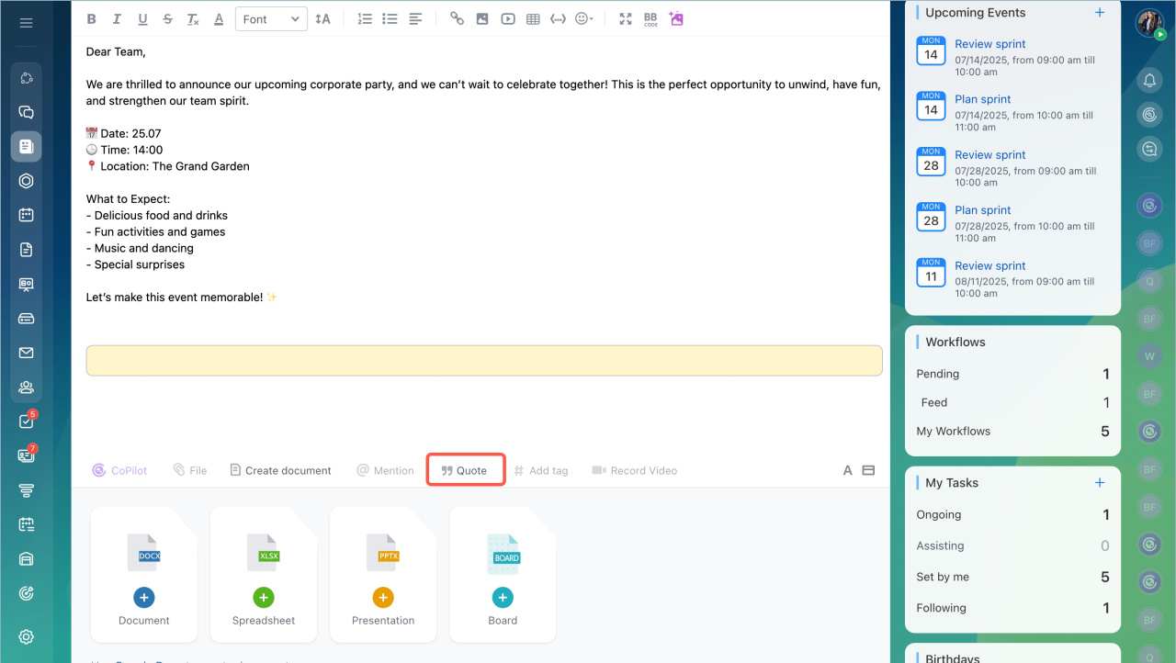Open notifications bell in right sidebar
The width and height of the screenshot is (1176, 663).
[1149, 81]
